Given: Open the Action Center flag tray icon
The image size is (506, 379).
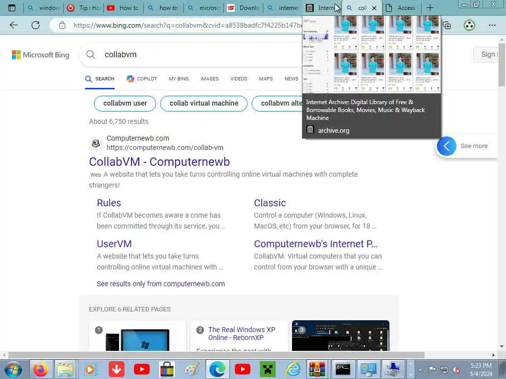Looking at the screenshot, I should 432,370.
